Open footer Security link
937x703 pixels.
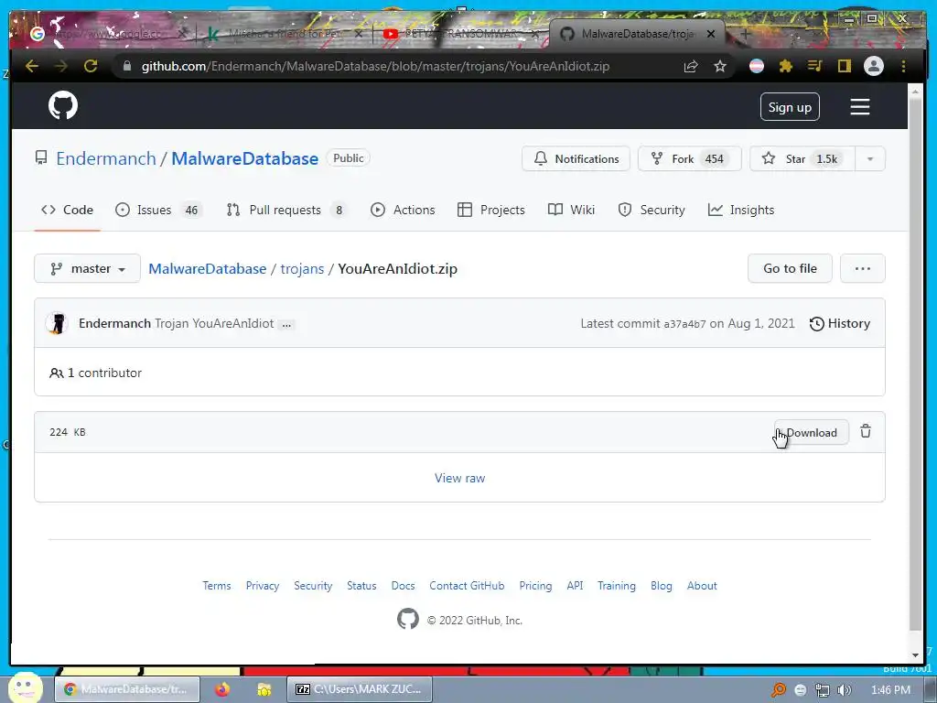[x=313, y=586]
